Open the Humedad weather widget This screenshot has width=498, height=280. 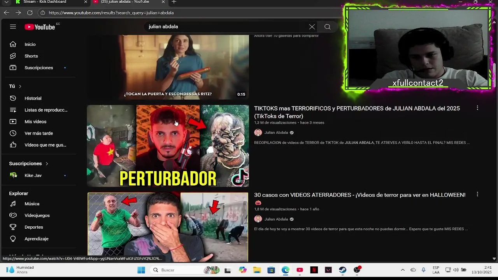coord(21,270)
